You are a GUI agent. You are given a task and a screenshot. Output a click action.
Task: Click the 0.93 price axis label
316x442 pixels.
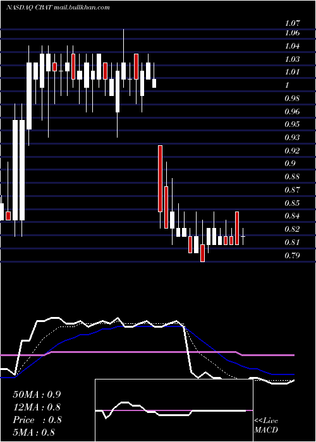292,138
